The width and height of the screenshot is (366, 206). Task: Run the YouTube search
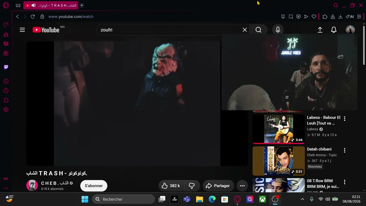(258, 30)
